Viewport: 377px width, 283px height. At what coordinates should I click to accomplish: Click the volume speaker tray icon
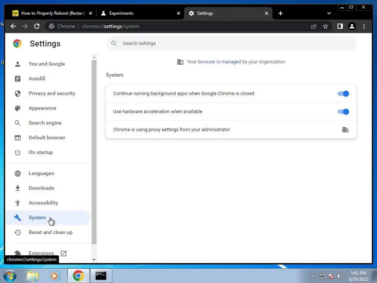pos(340,276)
